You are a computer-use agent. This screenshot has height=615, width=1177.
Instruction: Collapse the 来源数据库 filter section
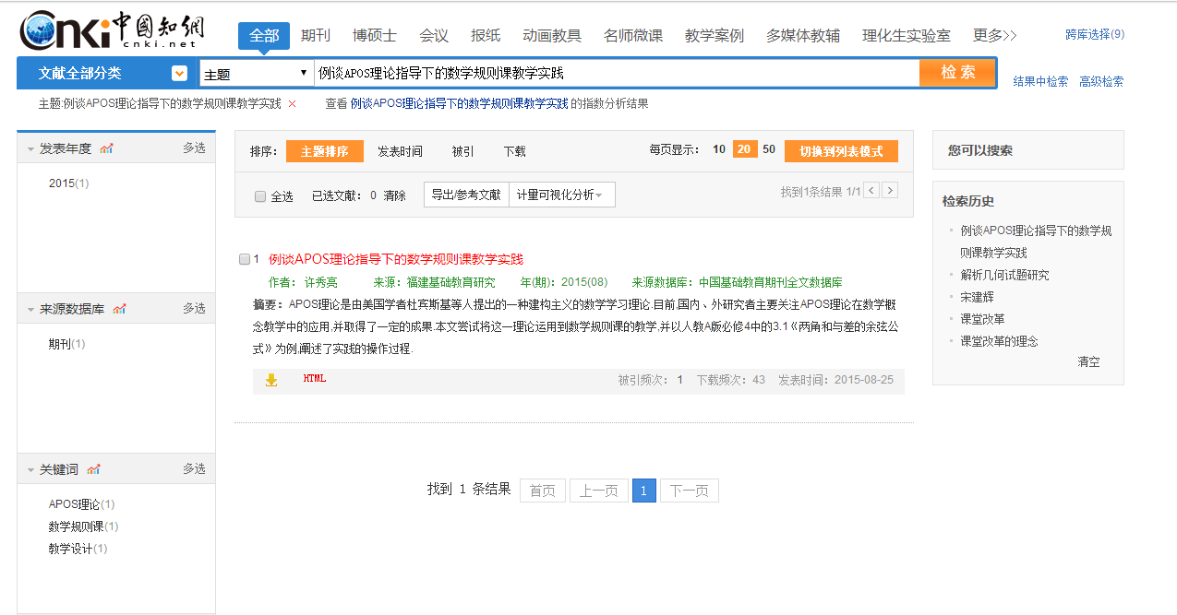[30, 309]
